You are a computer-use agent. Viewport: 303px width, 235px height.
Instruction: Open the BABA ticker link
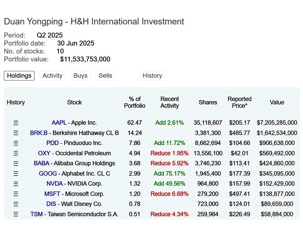(x=42, y=163)
